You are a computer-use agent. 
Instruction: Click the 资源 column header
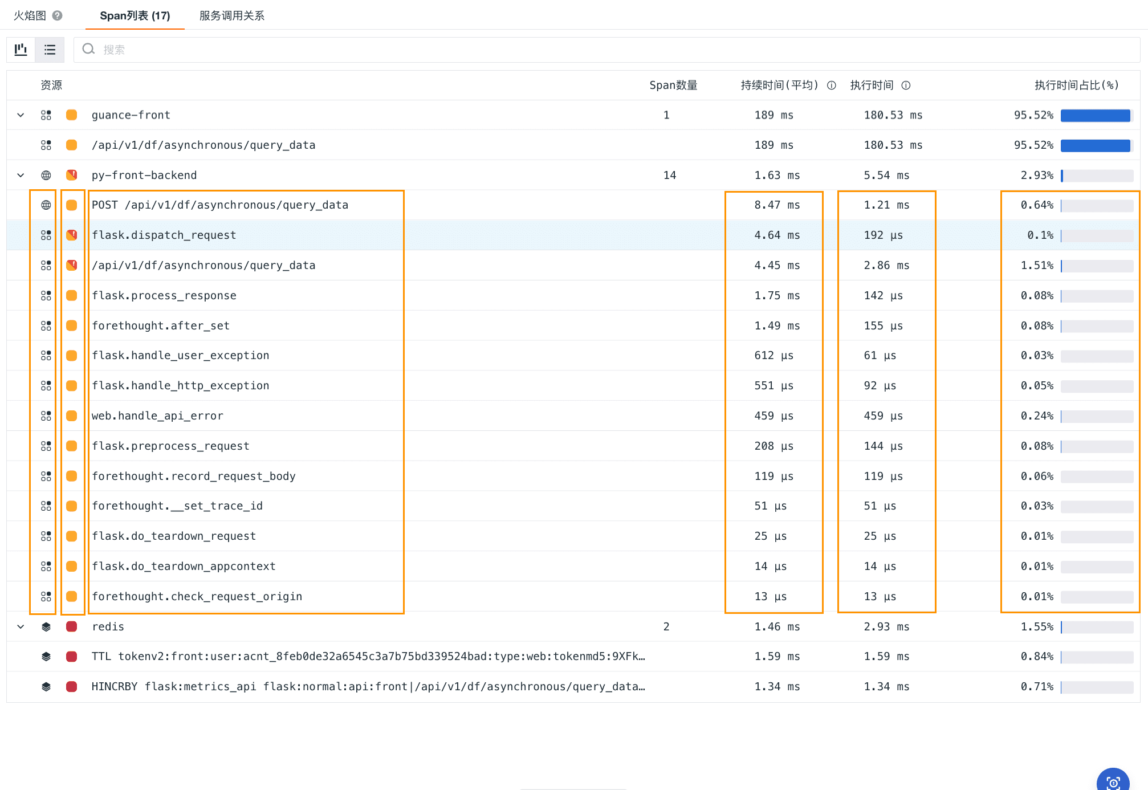point(51,85)
